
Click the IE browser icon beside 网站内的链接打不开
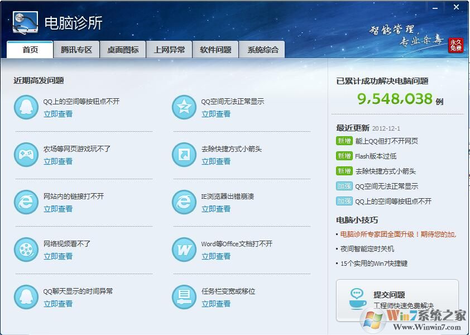[x=25, y=203]
